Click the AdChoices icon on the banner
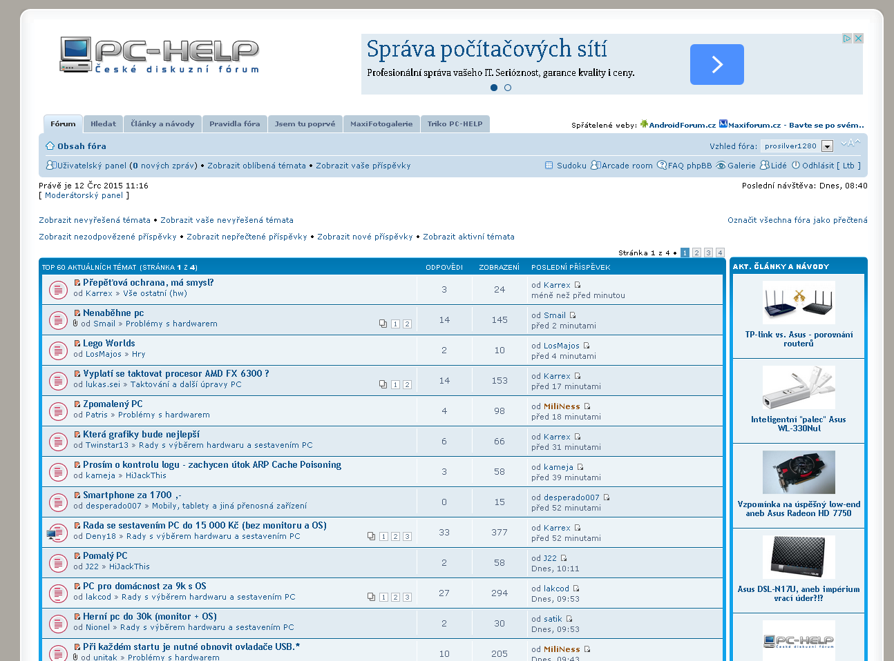Image resolution: width=894 pixels, height=661 pixels. pyautogui.click(x=846, y=39)
